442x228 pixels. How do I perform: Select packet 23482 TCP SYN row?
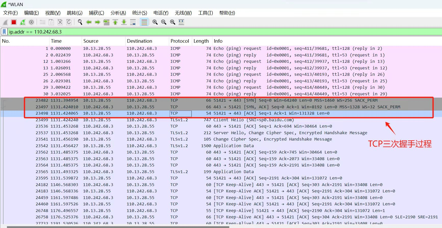point(221,100)
